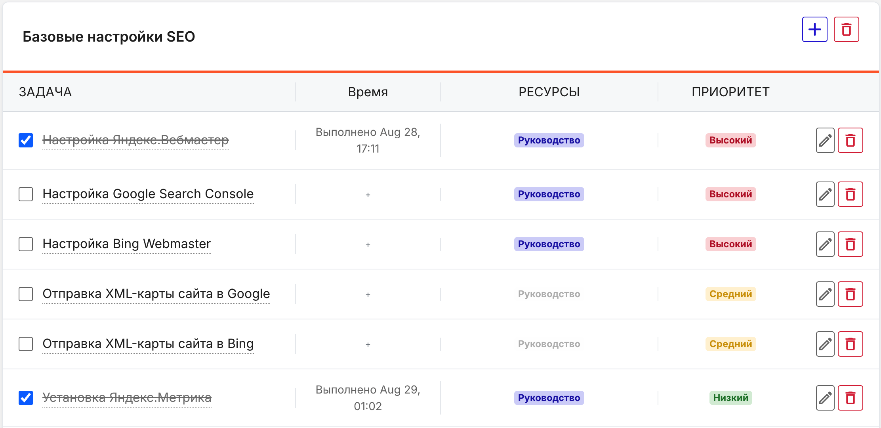Screen dimensions: 881x428
Task: Click the ЗАДАЧА column header
Action: click(45, 92)
